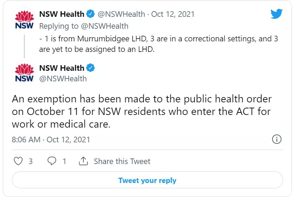
Task: Click the NSW Health avatar in main tweet
Action: tap(25, 73)
